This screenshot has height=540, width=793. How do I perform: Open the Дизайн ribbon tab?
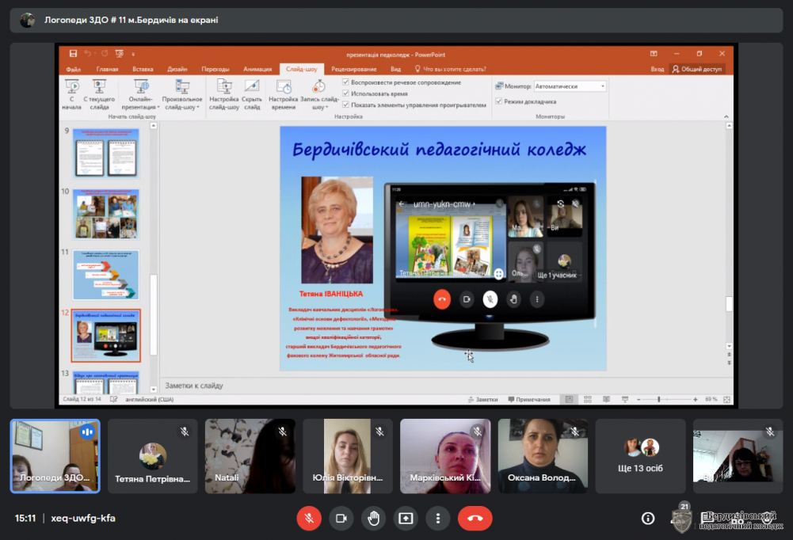coord(177,69)
